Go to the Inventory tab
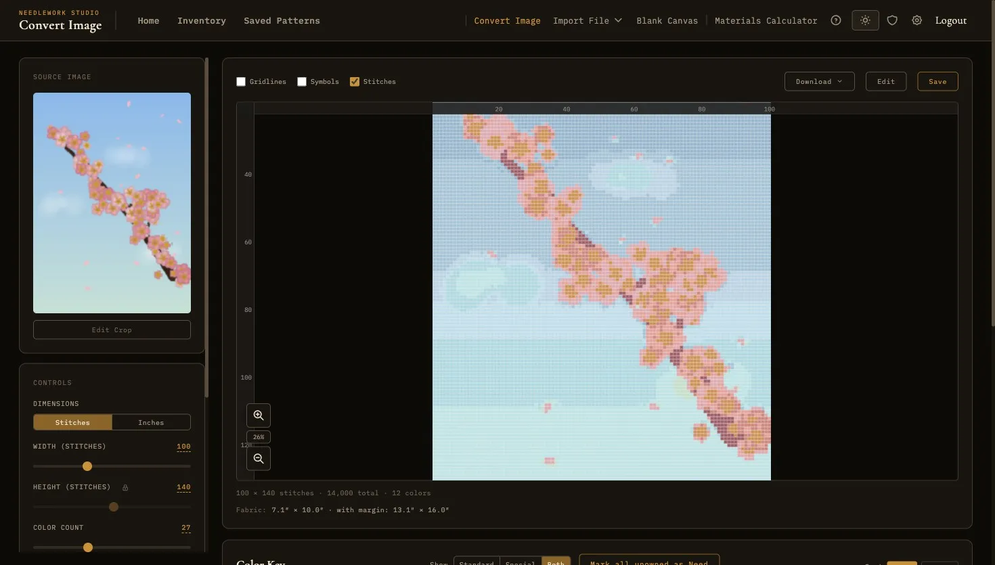995x565 pixels. tap(201, 20)
